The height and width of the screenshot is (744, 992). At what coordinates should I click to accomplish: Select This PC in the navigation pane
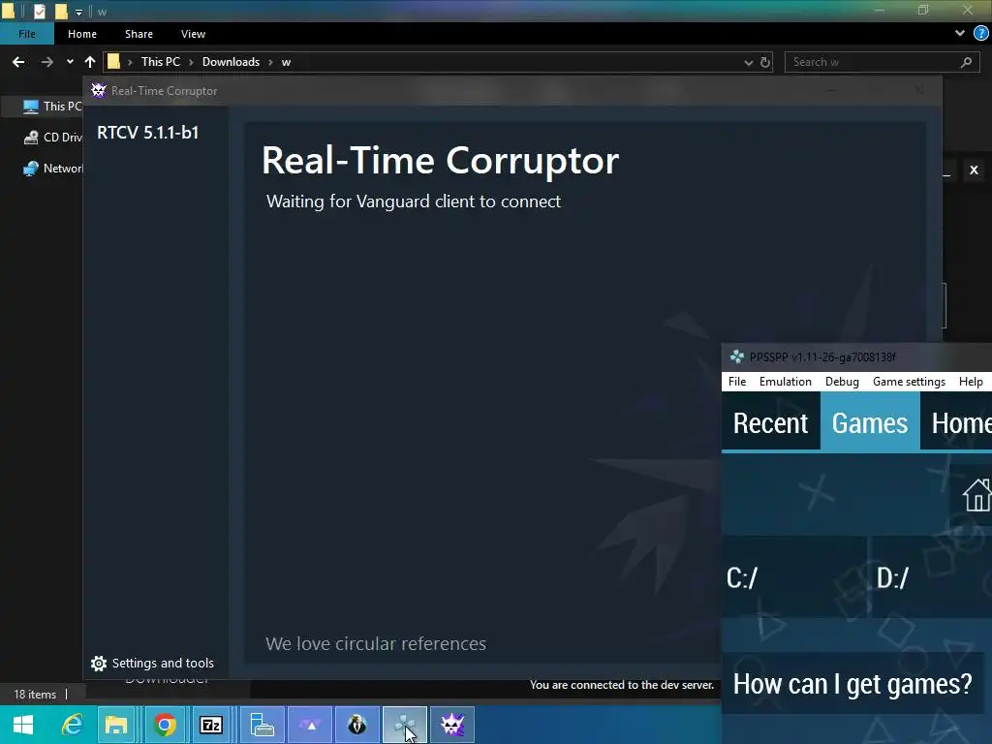[52, 107]
